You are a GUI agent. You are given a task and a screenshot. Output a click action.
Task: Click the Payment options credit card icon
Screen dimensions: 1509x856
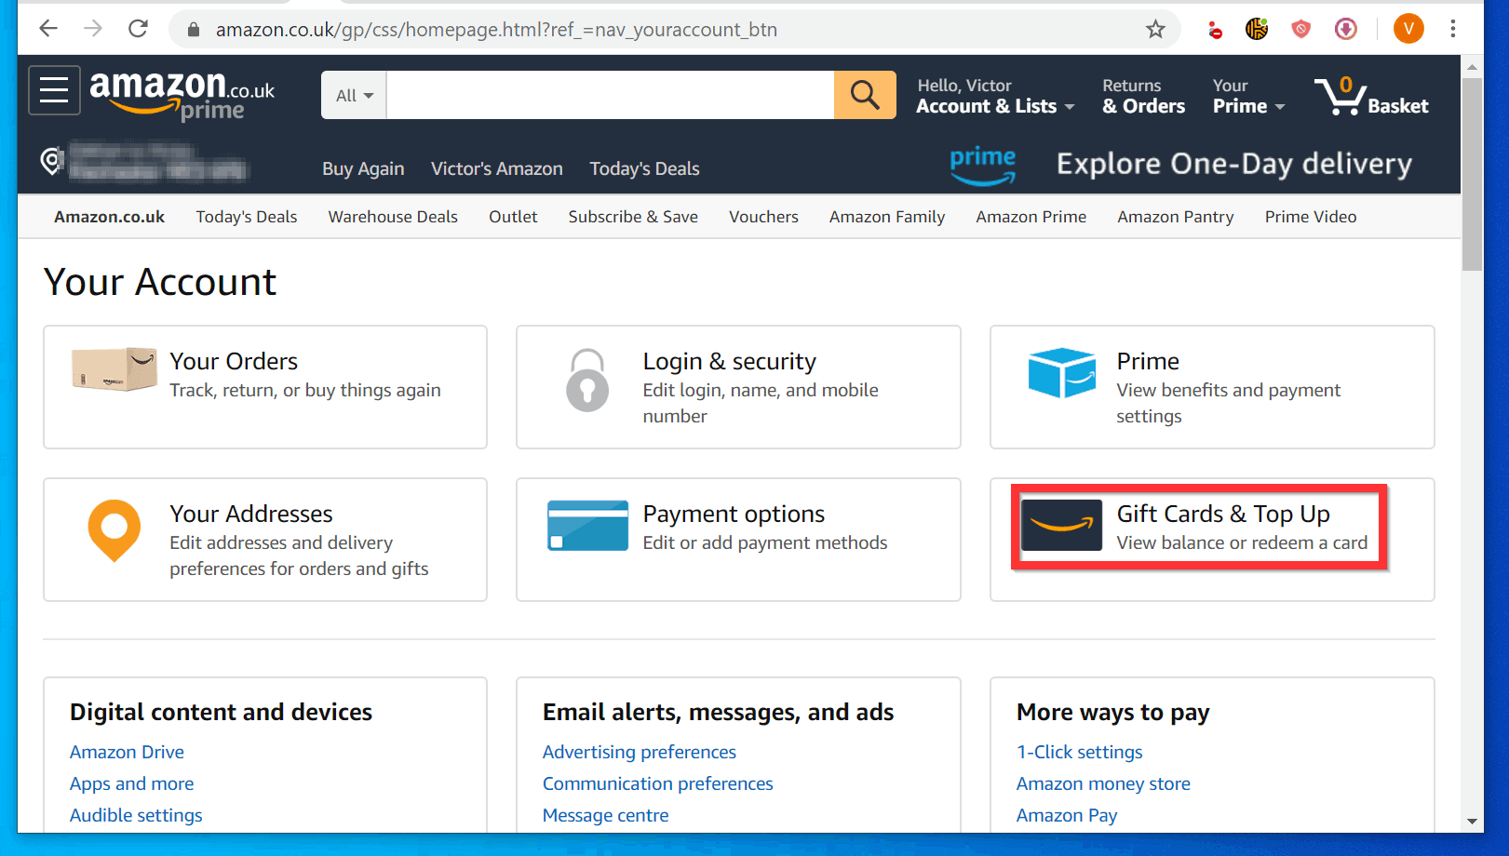point(586,525)
